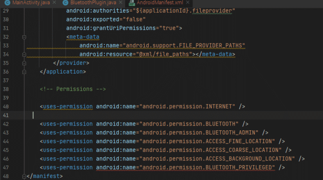This screenshot has height=180, width=323.
Task: Switch to the MainActivity.java tab
Action: point(31,3)
